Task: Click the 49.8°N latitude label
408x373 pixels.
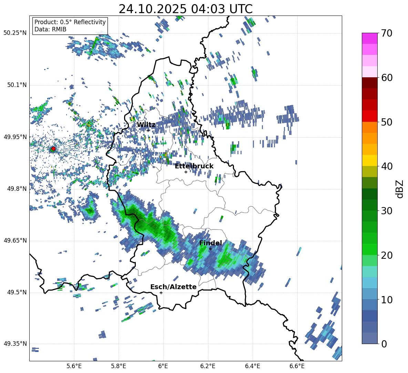Action: [x=17, y=189]
